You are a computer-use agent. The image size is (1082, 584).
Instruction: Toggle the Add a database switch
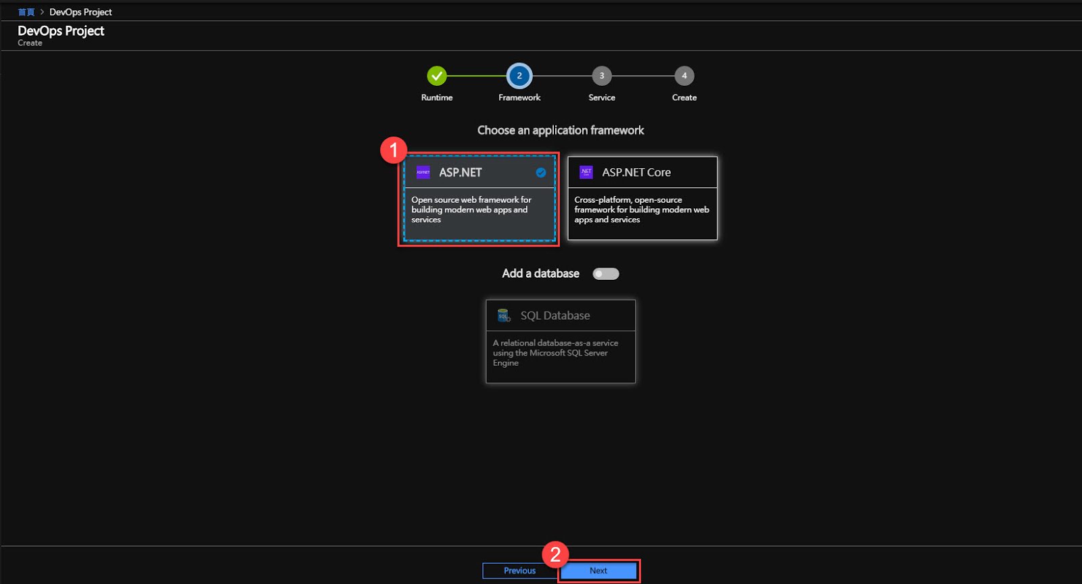[x=606, y=274]
